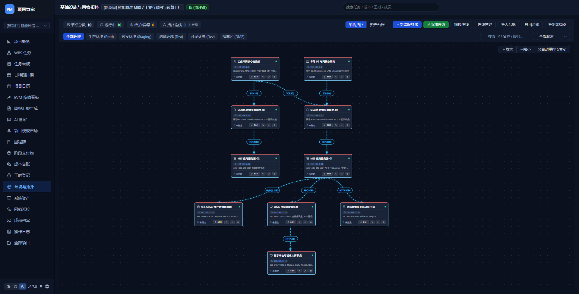Click pencil edit icon on MES 应用服务器-02
This screenshot has height=294, width=579.
(269, 174)
